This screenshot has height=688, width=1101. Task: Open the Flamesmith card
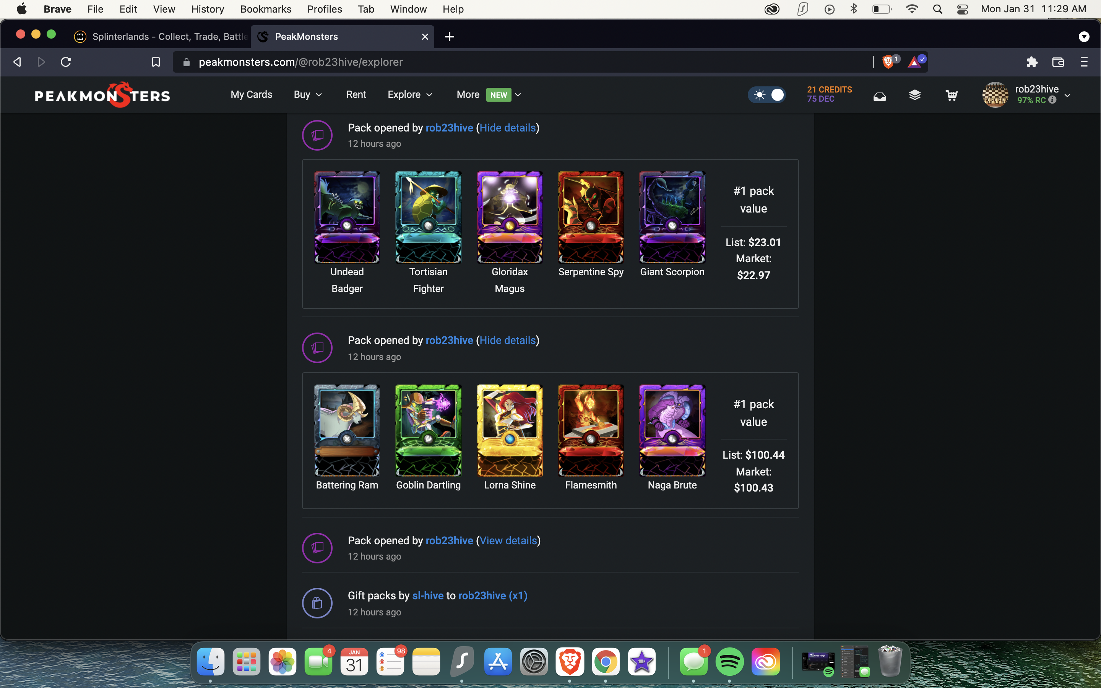pos(591,430)
